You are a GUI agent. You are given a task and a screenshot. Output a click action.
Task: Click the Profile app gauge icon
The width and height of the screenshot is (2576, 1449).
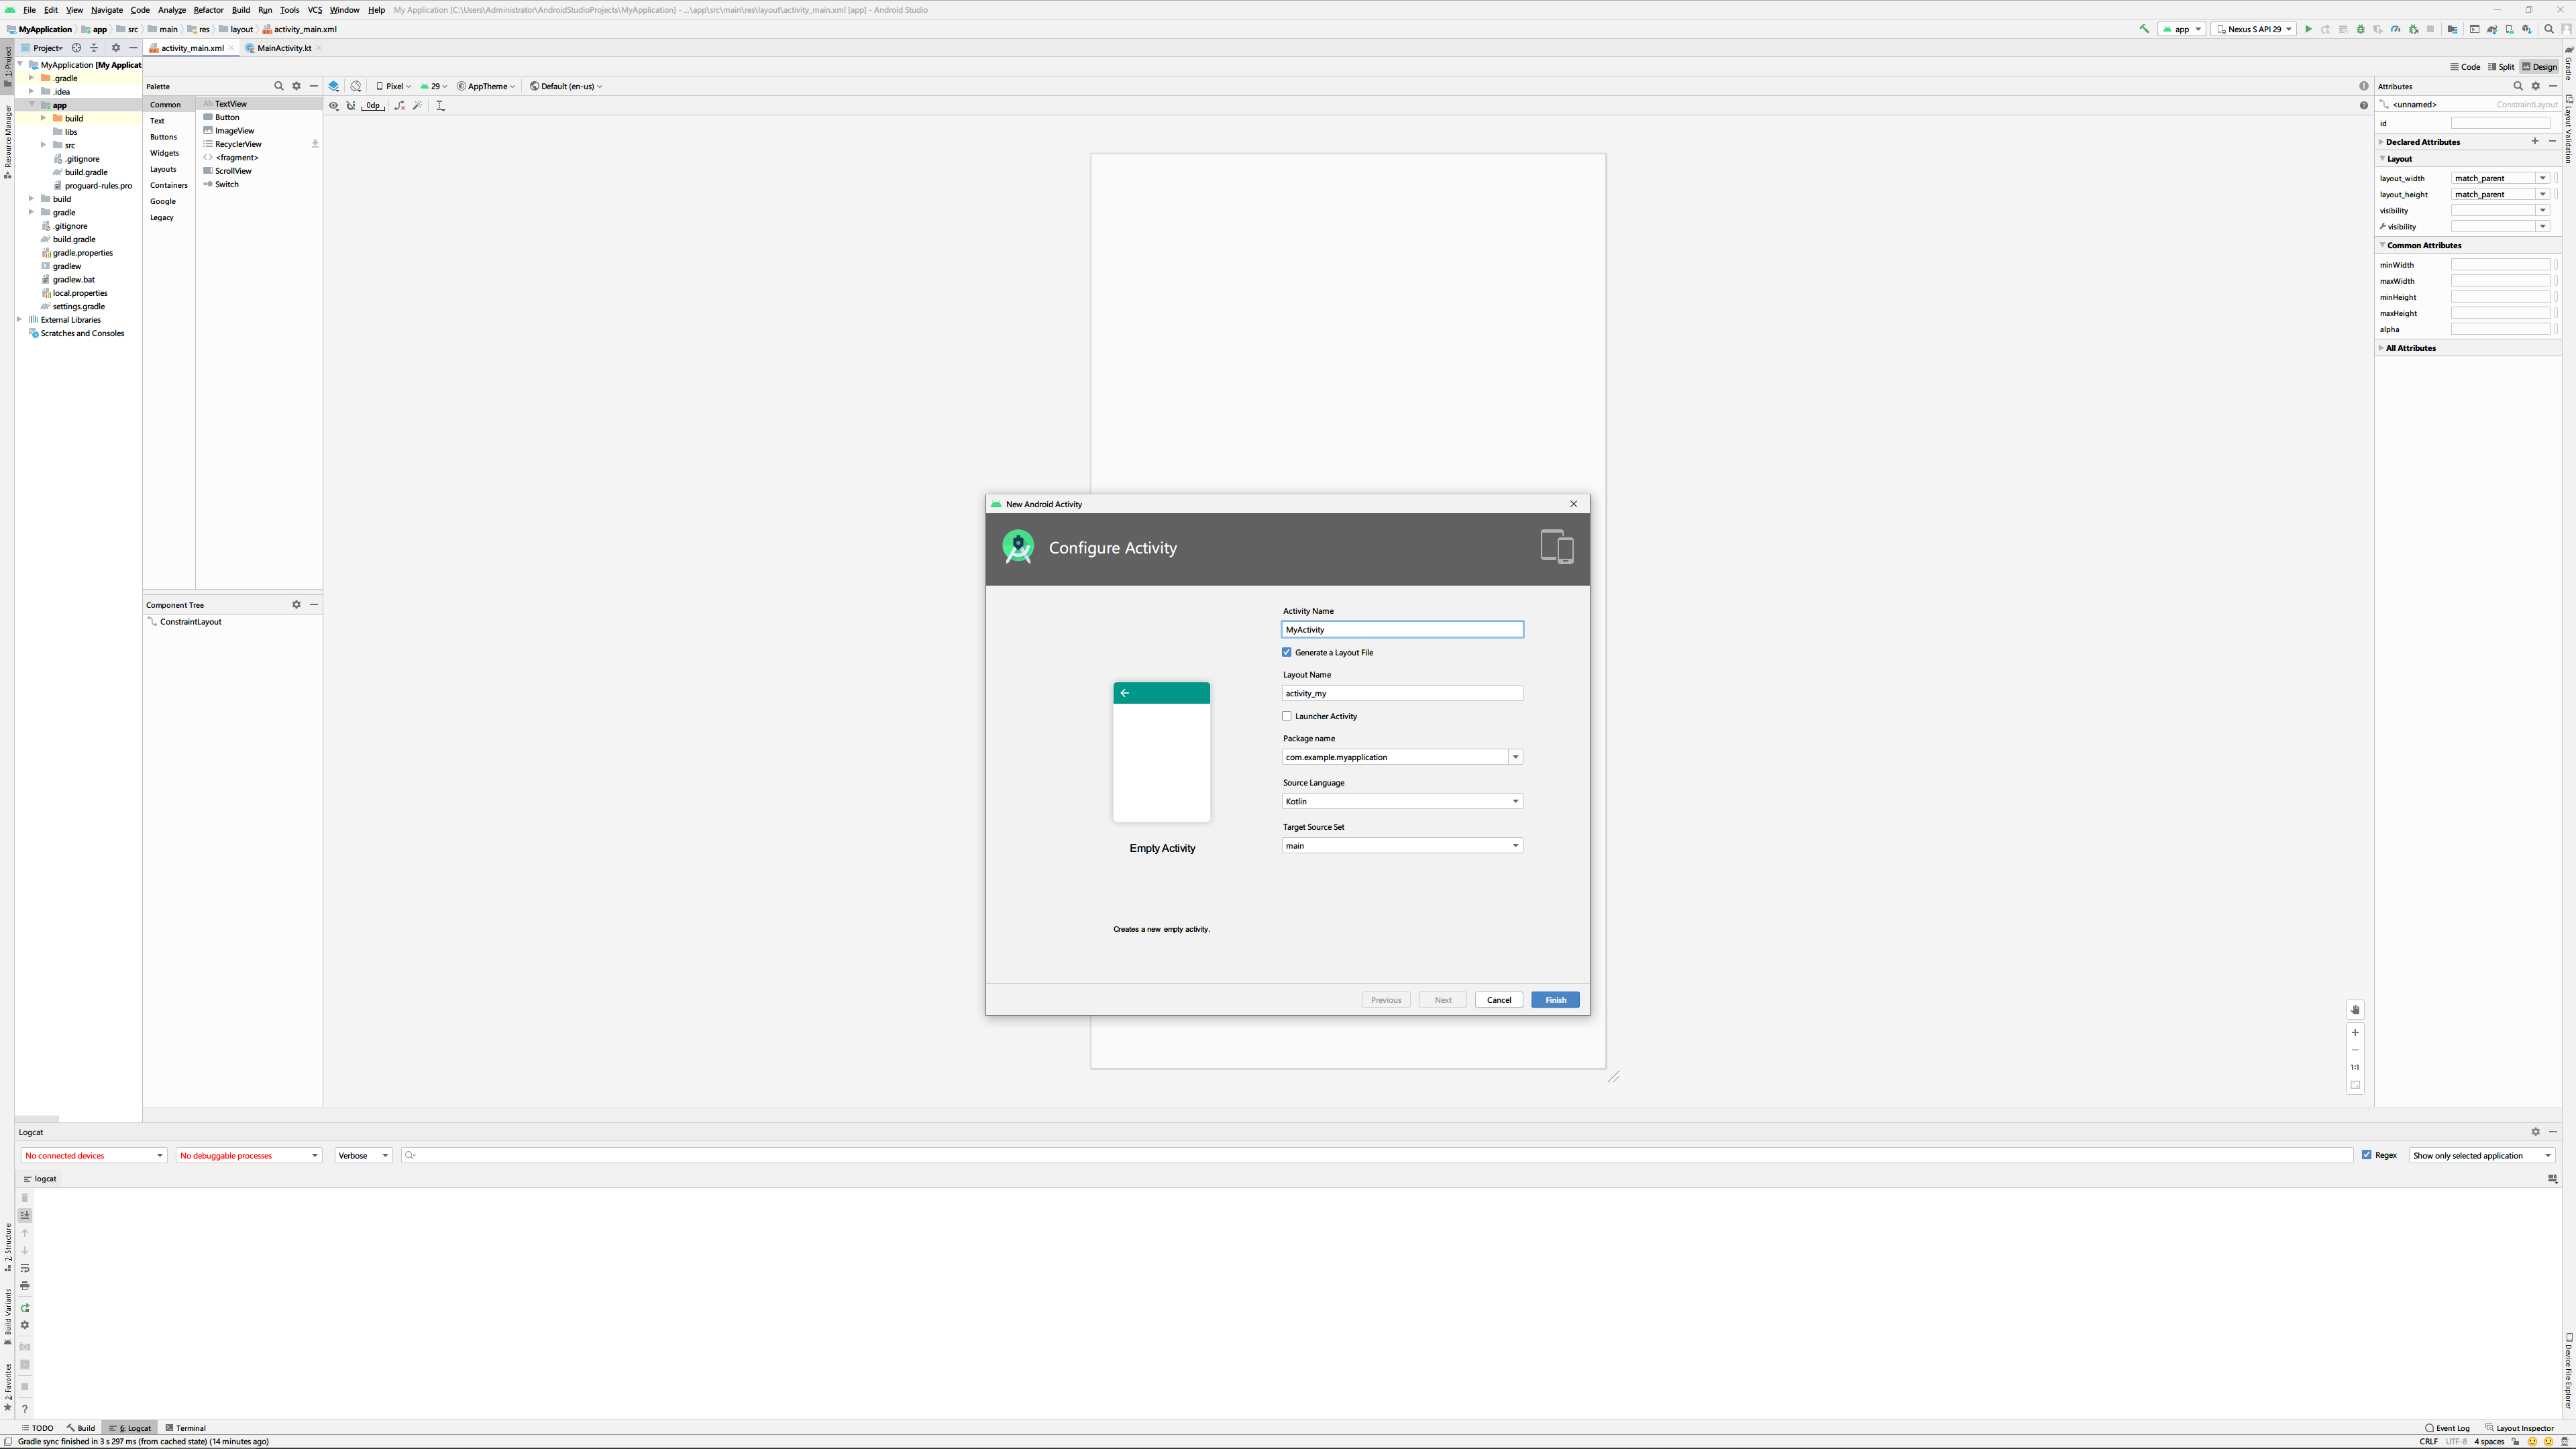(2395, 29)
